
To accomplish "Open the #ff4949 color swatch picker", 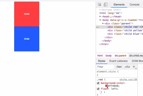I will click(106, 86).
